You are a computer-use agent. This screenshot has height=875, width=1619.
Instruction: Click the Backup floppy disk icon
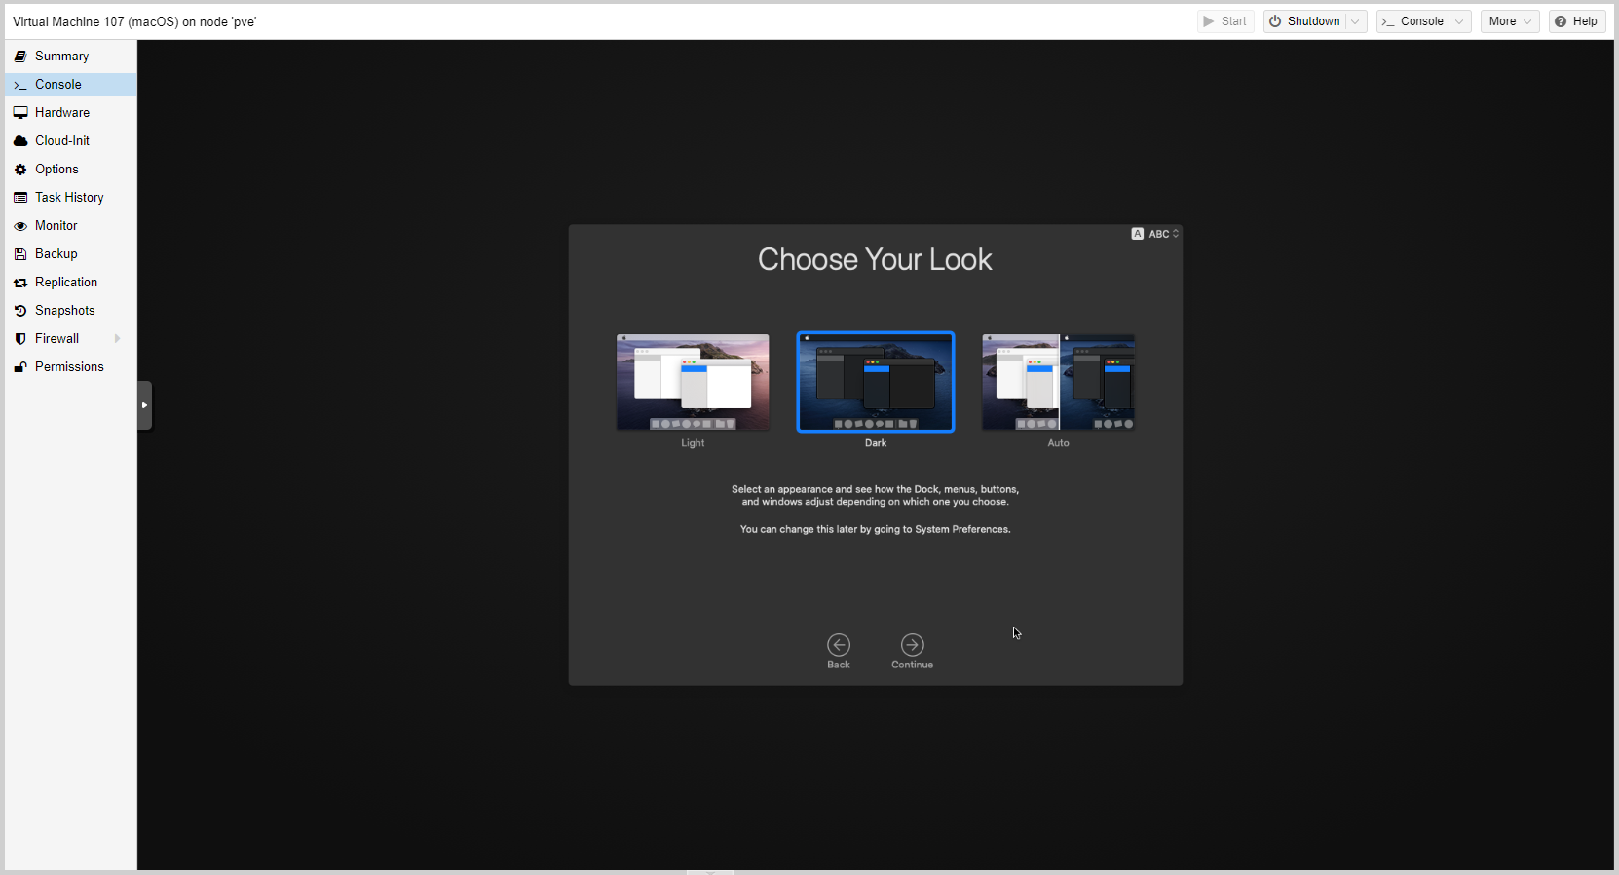20,254
